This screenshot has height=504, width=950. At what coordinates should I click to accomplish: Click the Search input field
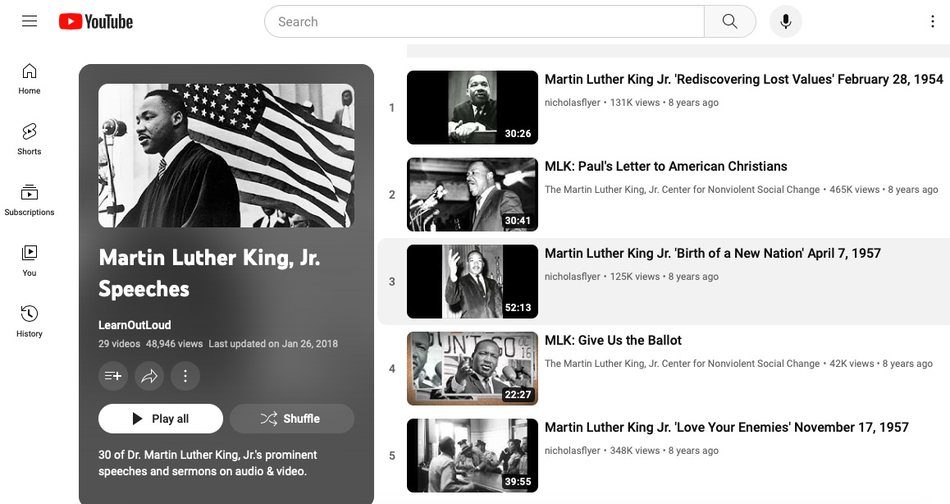pyautogui.click(x=484, y=22)
